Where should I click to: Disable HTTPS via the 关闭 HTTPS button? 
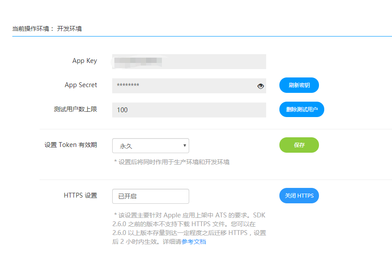point(299,196)
